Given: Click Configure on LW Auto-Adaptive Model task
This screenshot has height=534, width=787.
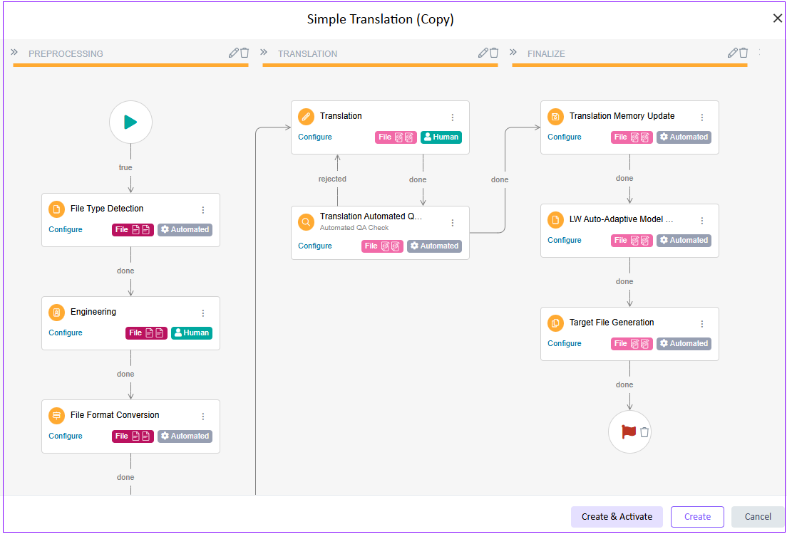Looking at the screenshot, I should coord(565,240).
